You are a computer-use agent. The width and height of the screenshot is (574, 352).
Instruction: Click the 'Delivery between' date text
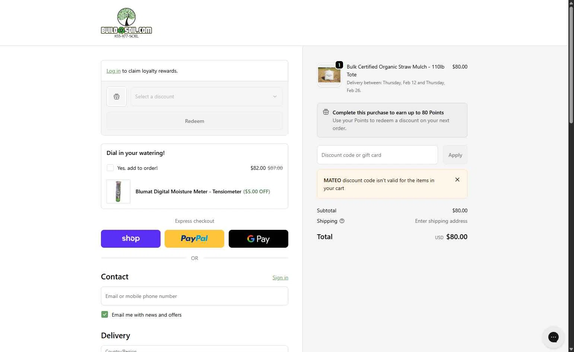coord(396,86)
